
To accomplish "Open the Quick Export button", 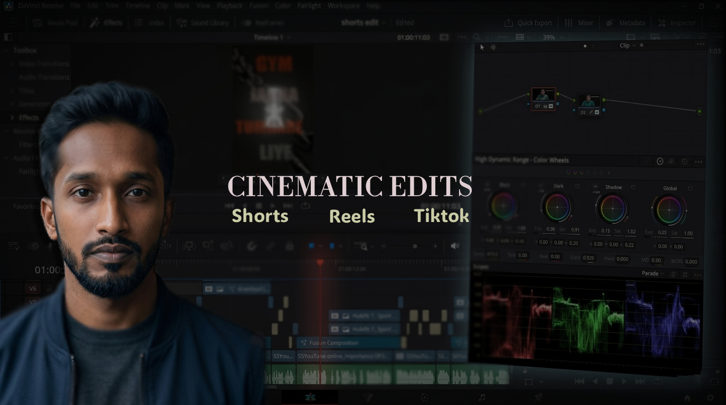I will click(x=529, y=23).
